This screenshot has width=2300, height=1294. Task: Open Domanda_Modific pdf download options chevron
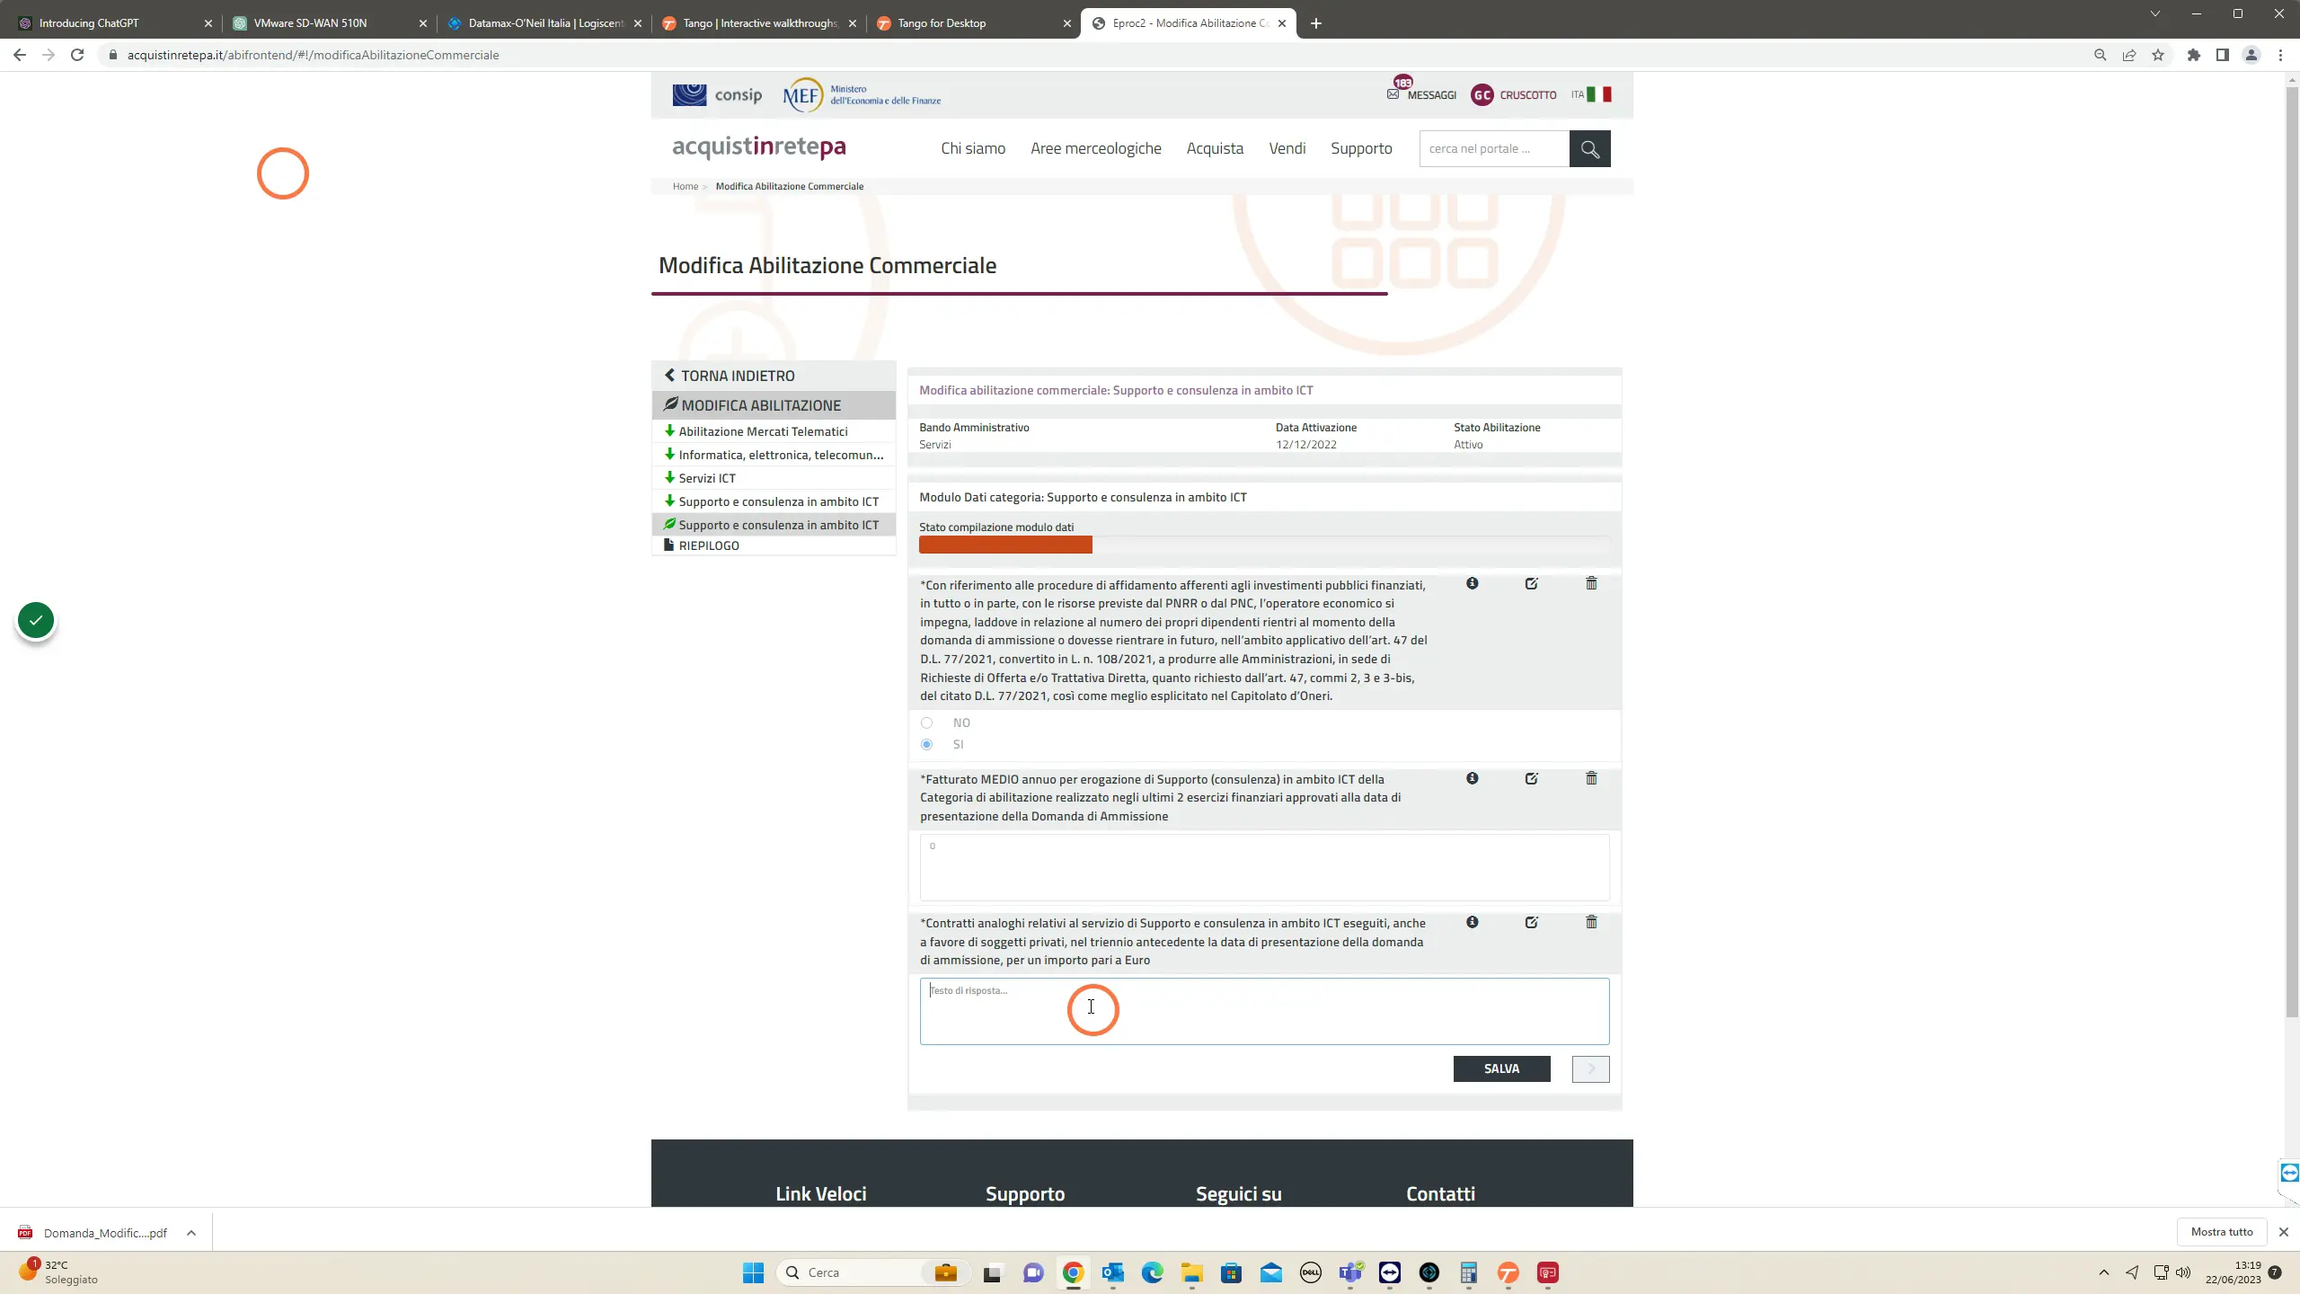(191, 1233)
